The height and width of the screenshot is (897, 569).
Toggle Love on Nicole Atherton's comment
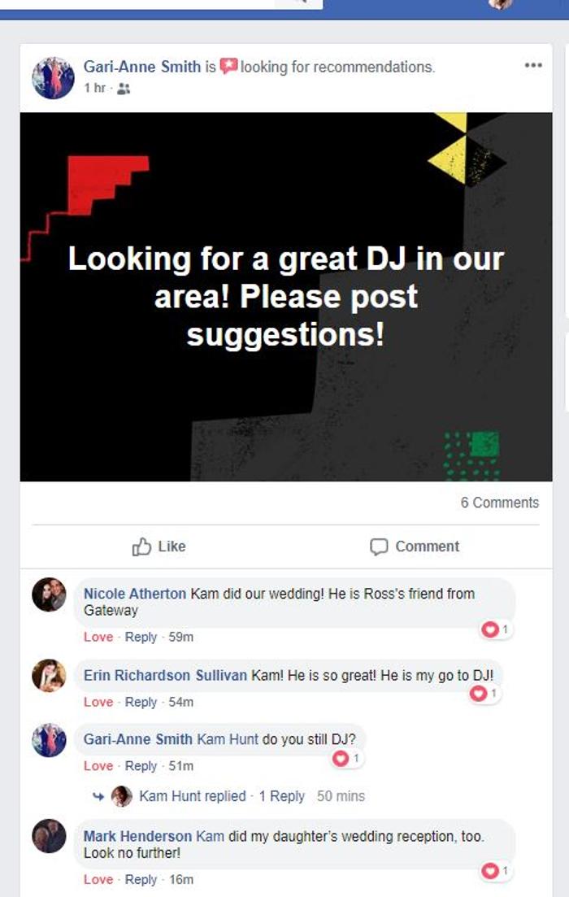pyautogui.click(x=98, y=637)
